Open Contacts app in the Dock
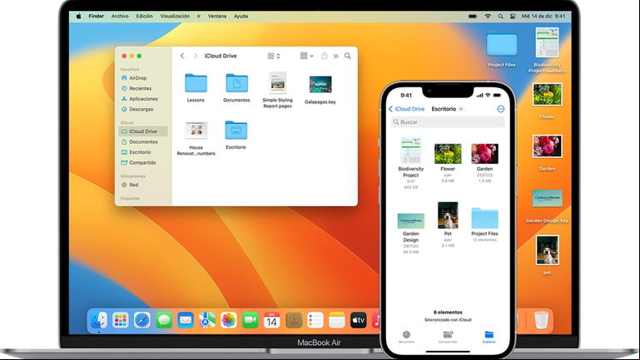This screenshot has width=640, height=360. 294,320
